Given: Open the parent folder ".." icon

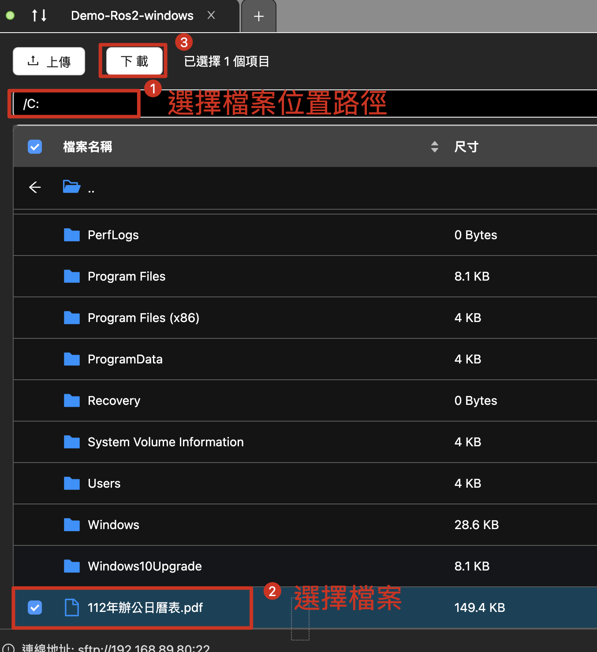Looking at the screenshot, I should click(x=71, y=187).
